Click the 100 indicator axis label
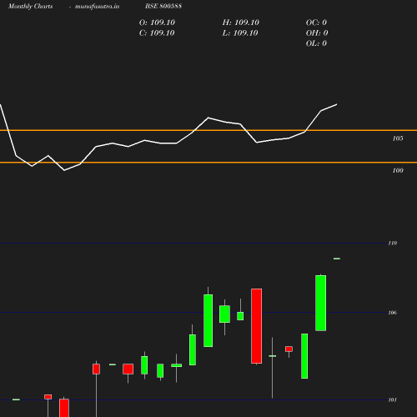The width and height of the screenshot is (417, 417). (398, 170)
